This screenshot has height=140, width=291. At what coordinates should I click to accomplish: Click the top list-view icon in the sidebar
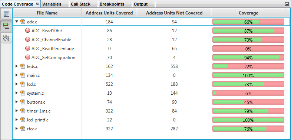click(6, 14)
